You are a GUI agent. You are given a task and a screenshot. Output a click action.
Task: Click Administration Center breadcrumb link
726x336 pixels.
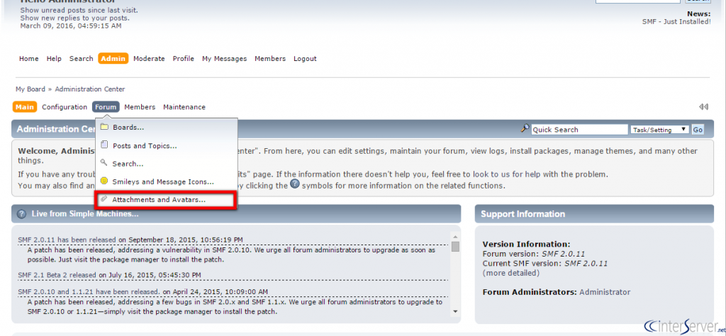point(90,89)
